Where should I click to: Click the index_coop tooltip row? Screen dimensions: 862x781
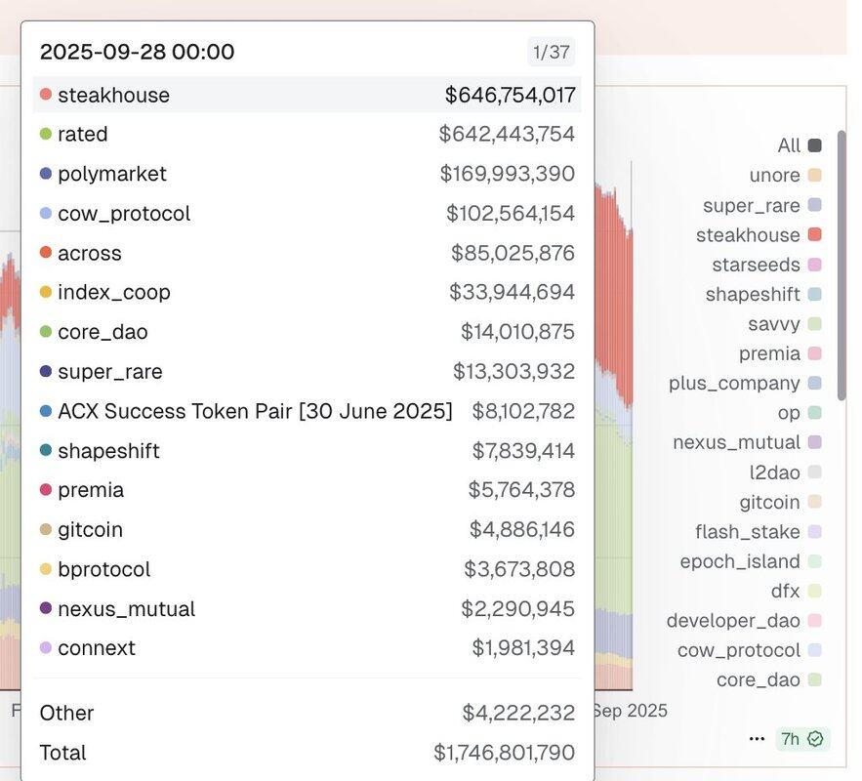click(308, 292)
